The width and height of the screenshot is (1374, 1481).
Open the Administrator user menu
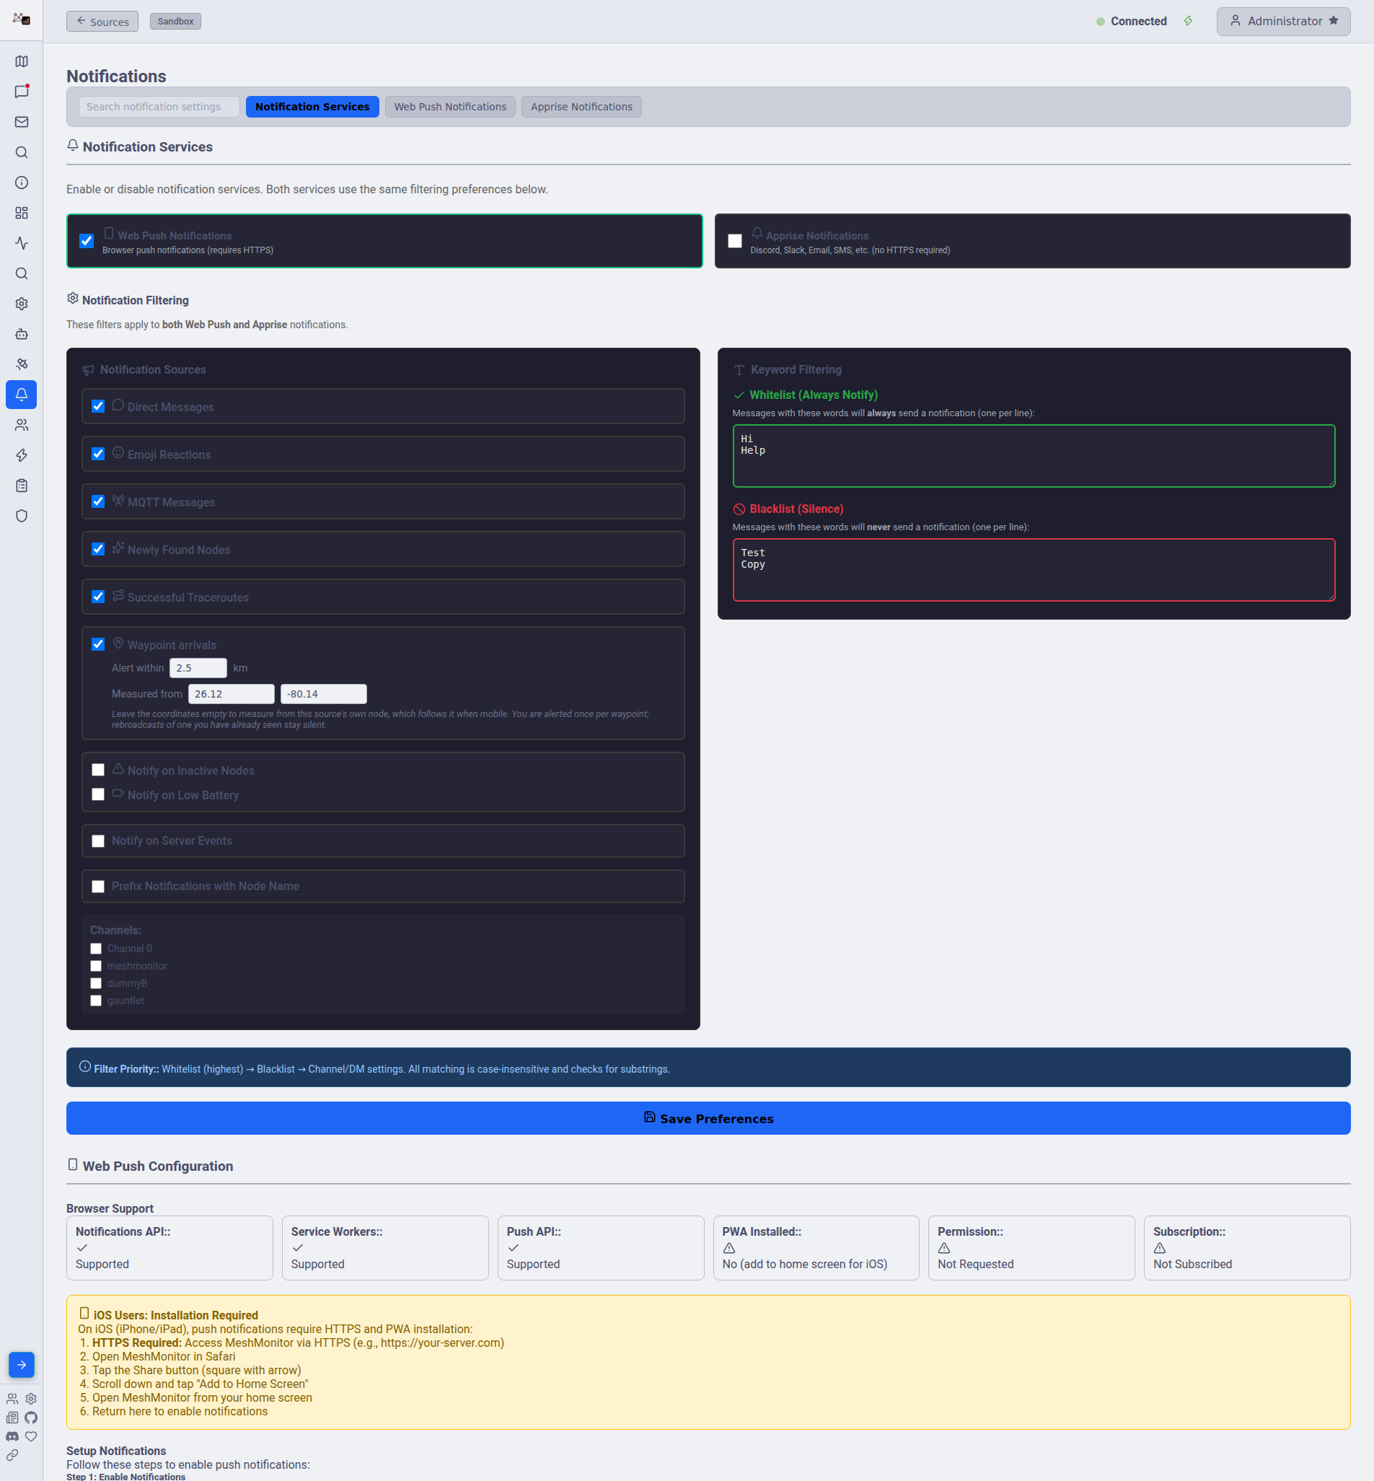1283,21
